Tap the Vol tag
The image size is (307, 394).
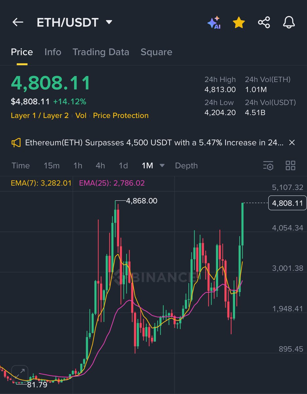coord(81,116)
